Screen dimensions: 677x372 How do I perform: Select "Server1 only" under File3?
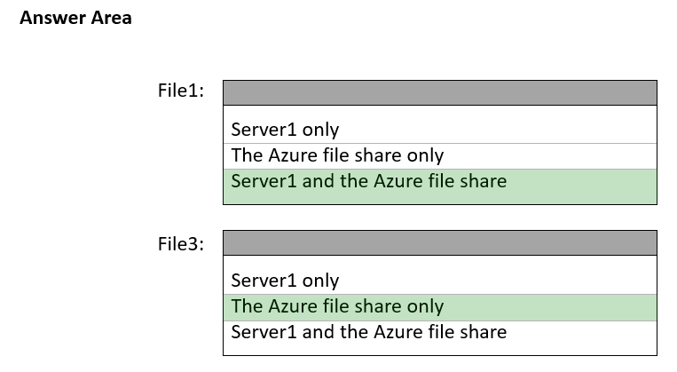point(285,281)
